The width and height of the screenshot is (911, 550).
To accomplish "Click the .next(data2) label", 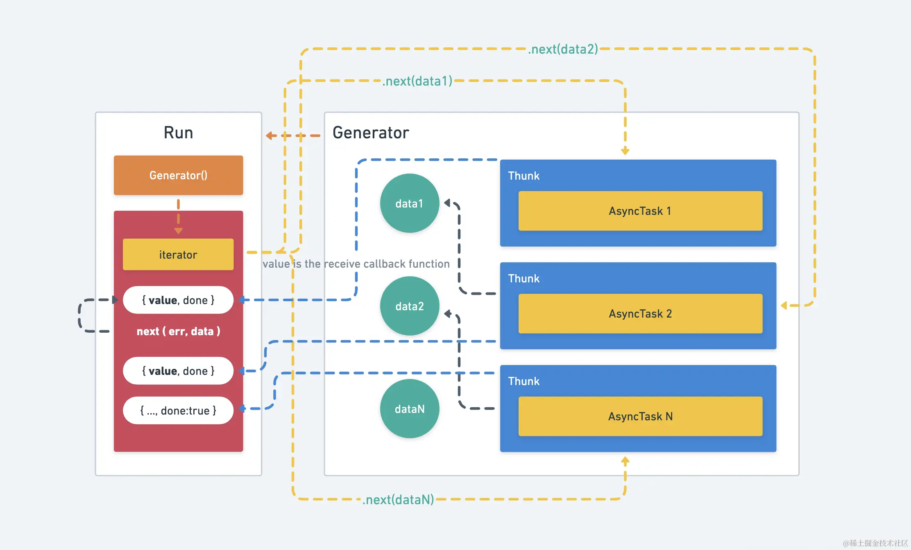I will point(563,49).
